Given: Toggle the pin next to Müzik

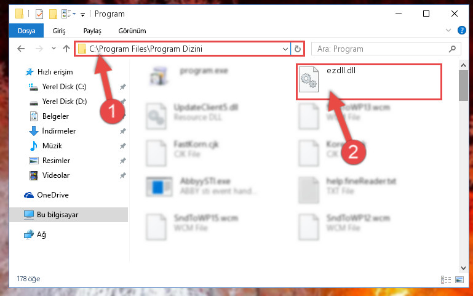Looking at the screenshot, I should [122, 146].
